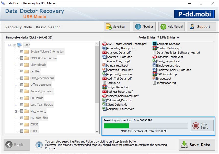
Task: Expand the Client details folder
Action: click(x=16, y=65)
